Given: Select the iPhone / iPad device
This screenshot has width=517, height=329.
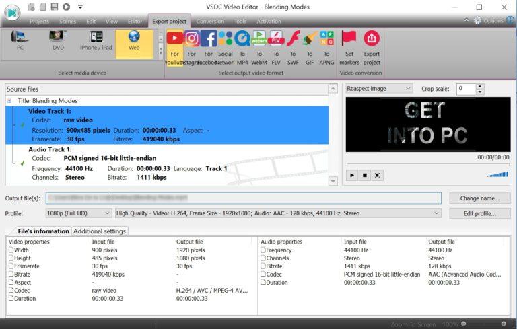Looking at the screenshot, I should click(x=96, y=41).
